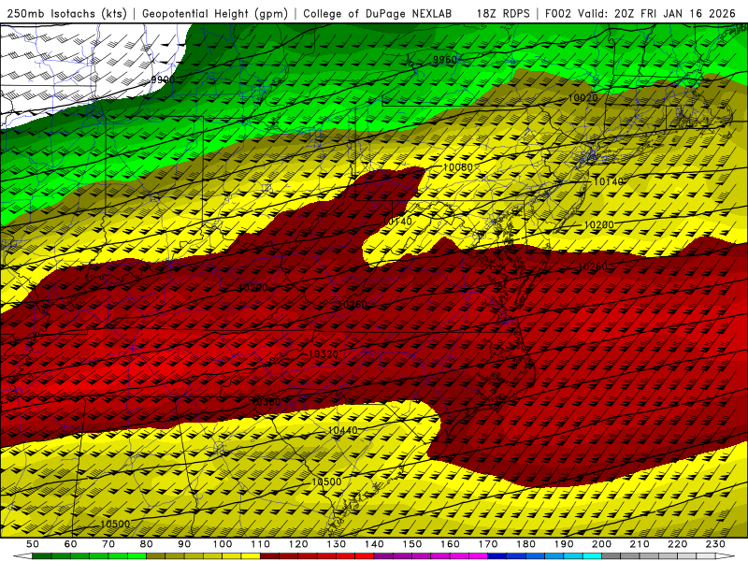The image size is (748, 561).
Task: Click the 10440 height contour label
Action: pyautogui.click(x=342, y=430)
